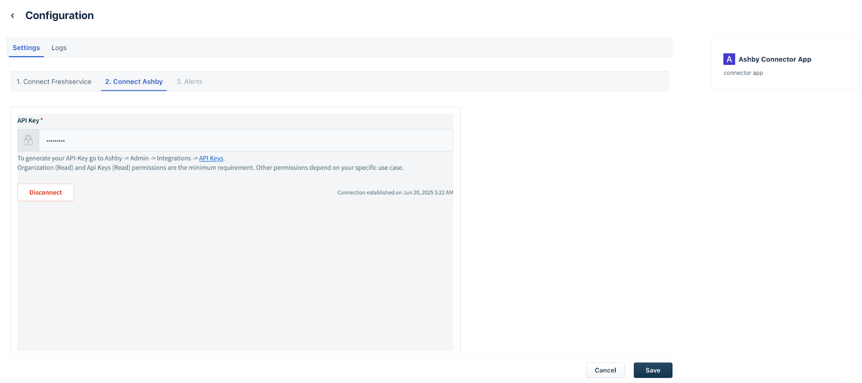The height and width of the screenshot is (383, 862).
Task: Click the Ashby Connector App logo
Action: pos(729,59)
